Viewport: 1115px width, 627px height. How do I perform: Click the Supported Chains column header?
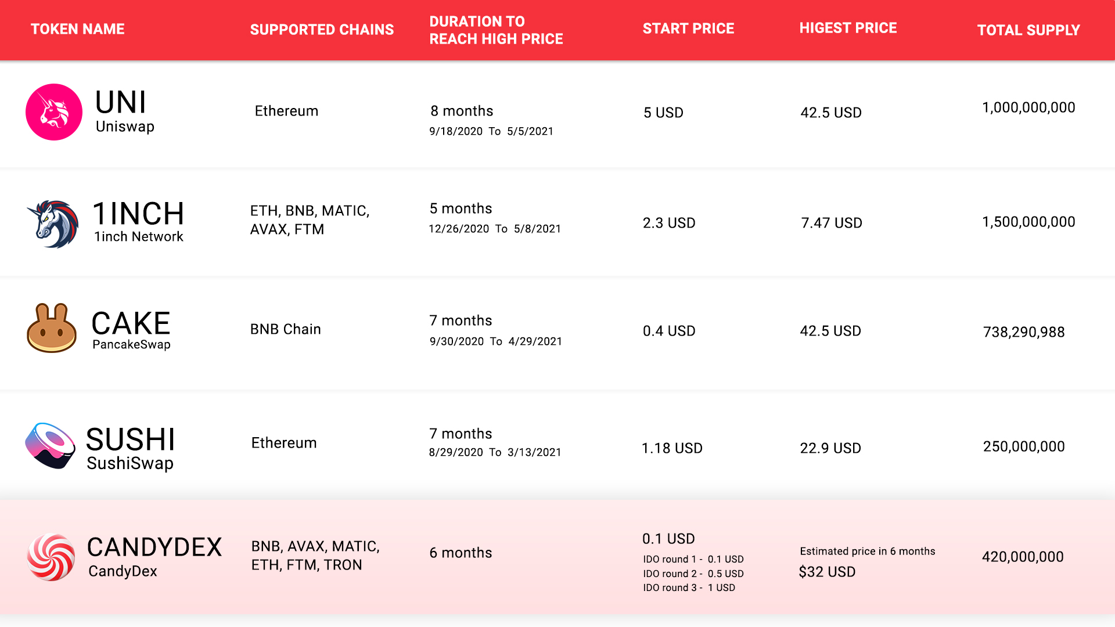coord(322,30)
